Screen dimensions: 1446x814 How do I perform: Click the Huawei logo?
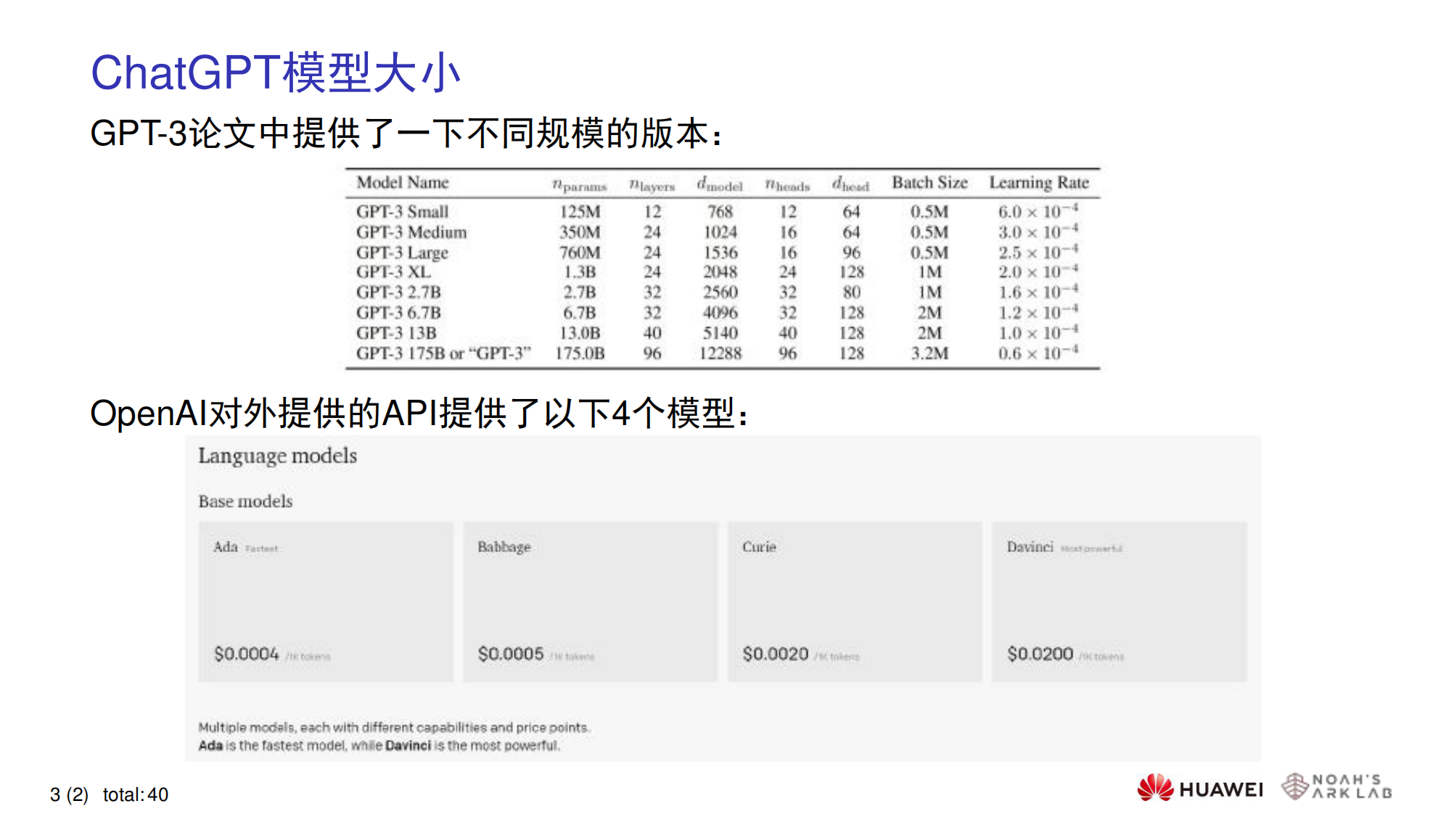(x=1199, y=786)
